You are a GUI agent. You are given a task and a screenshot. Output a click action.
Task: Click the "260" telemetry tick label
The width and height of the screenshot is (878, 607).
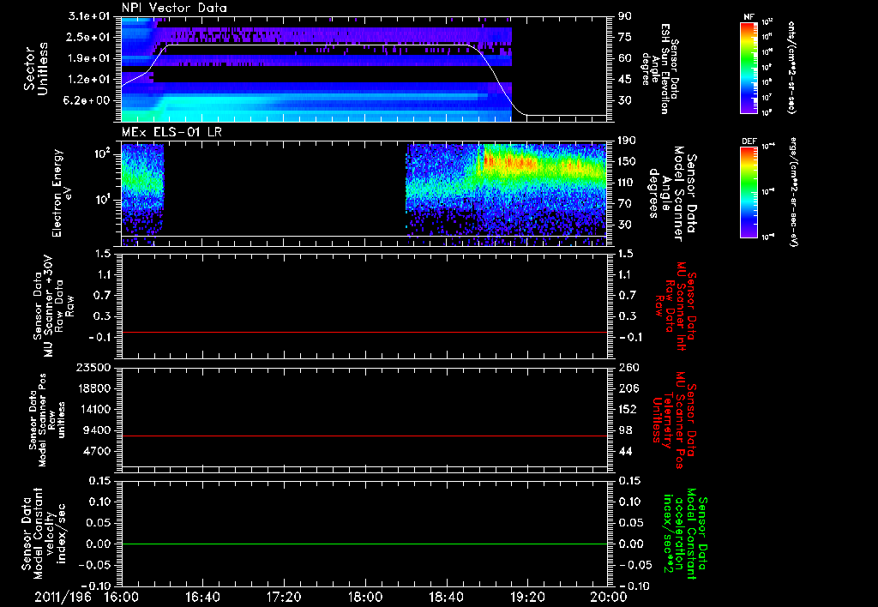tap(628, 368)
